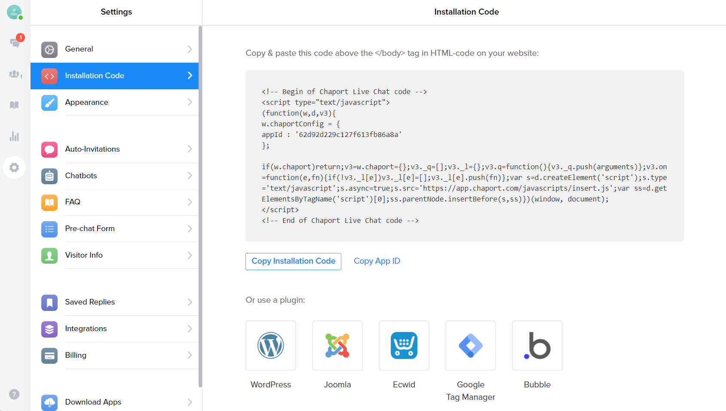Viewport: 726px width, 411px height.
Task: Click the General gear icon
Action: click(x=49, y=49)
